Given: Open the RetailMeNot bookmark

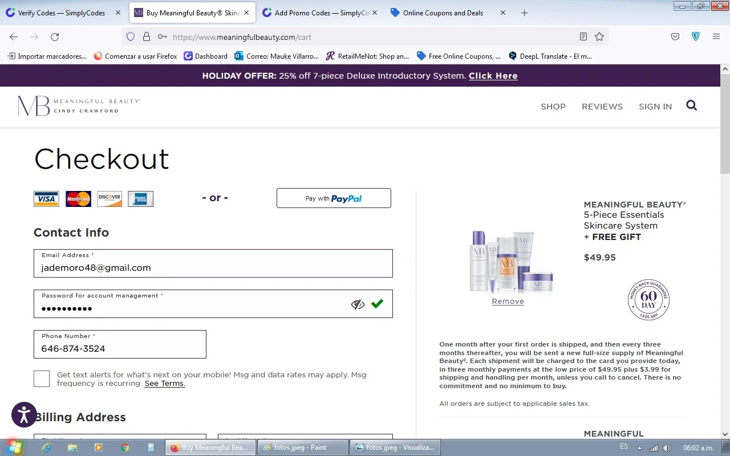Looking at the screenshot, I should click(368, 56).
